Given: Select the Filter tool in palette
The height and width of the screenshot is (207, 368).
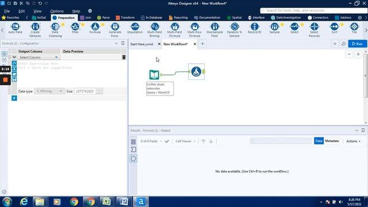Looking at the screenshot, I should pyautogui.click(x=75, y=29).
